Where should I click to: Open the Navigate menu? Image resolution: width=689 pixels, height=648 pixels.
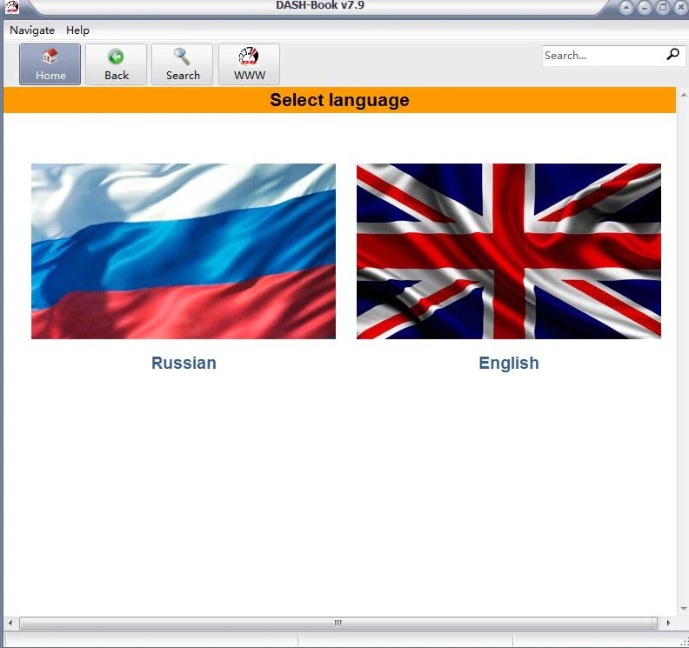(x=32, y=30)
